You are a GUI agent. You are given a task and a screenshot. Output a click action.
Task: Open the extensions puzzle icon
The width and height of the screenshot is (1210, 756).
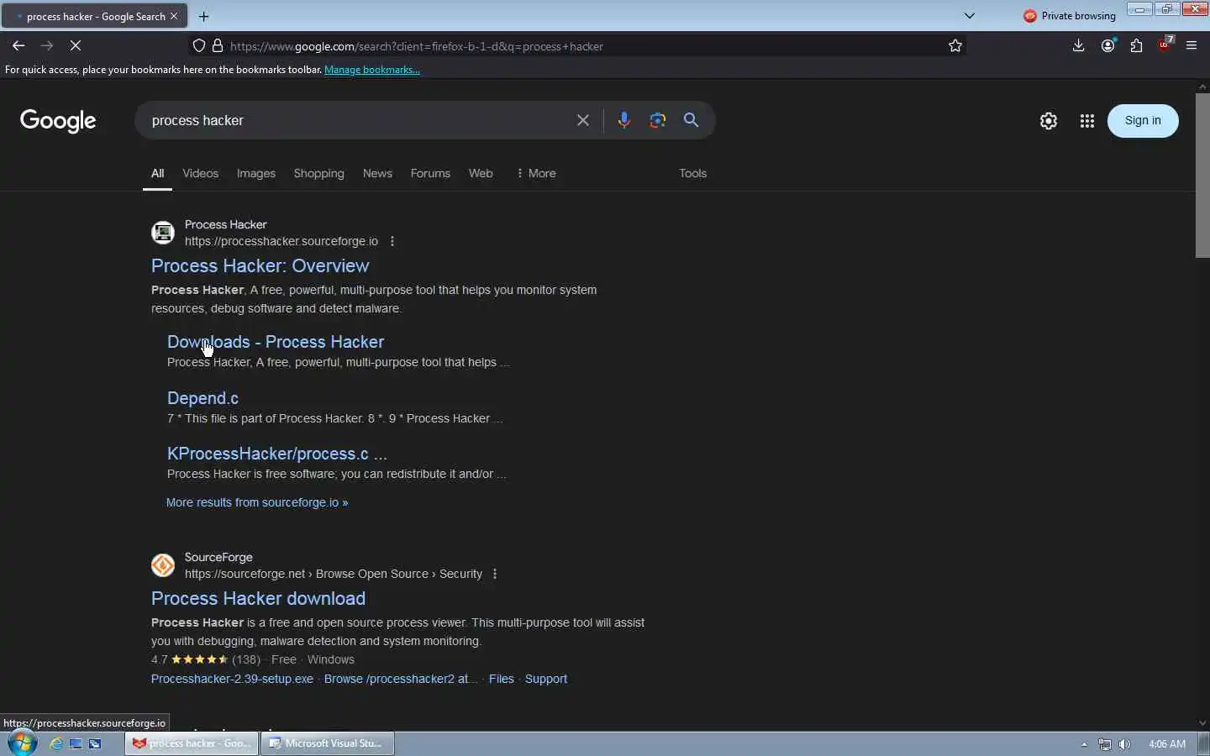point(1136,46)
